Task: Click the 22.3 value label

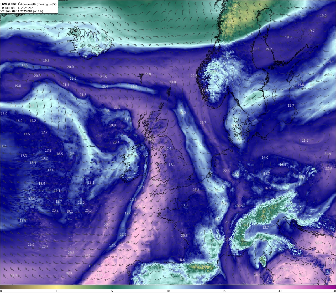Action: coord(196,190)
